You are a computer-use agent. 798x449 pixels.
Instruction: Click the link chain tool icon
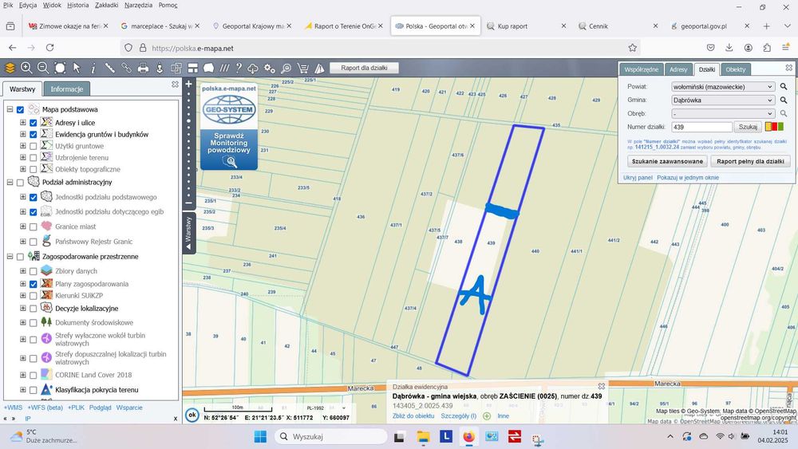[126, 68]
